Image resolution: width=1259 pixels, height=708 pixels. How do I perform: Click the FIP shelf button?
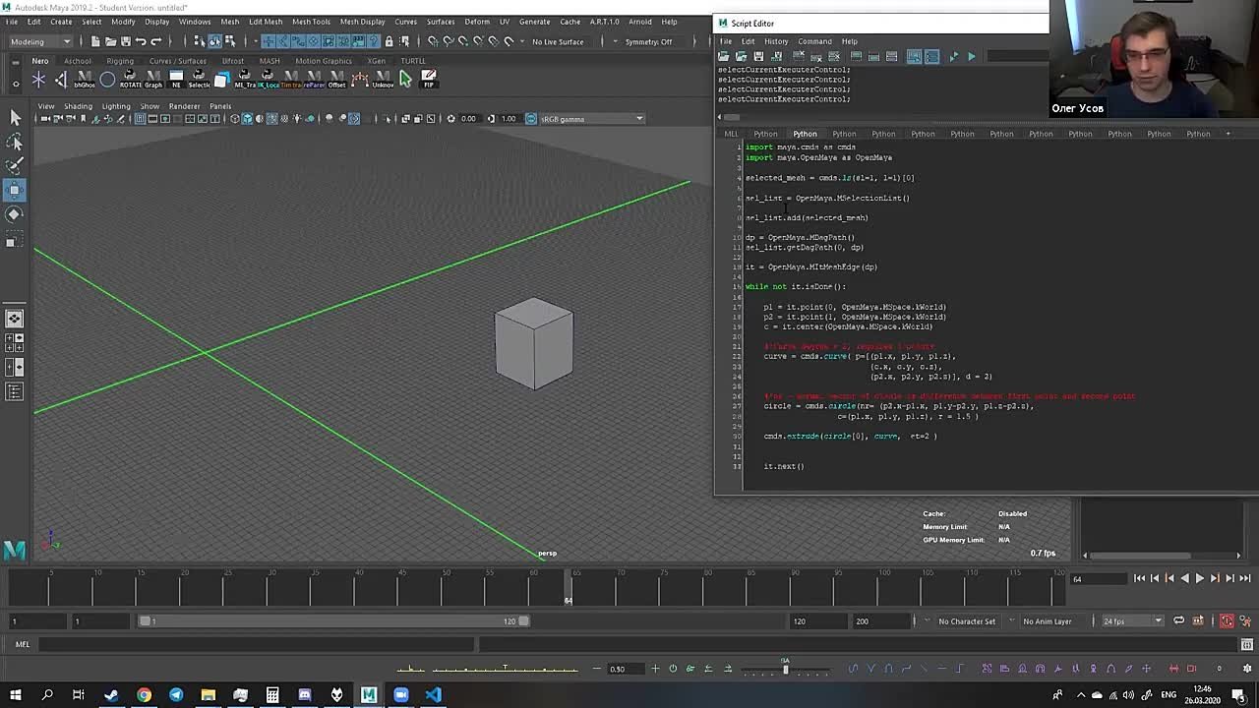429,79
